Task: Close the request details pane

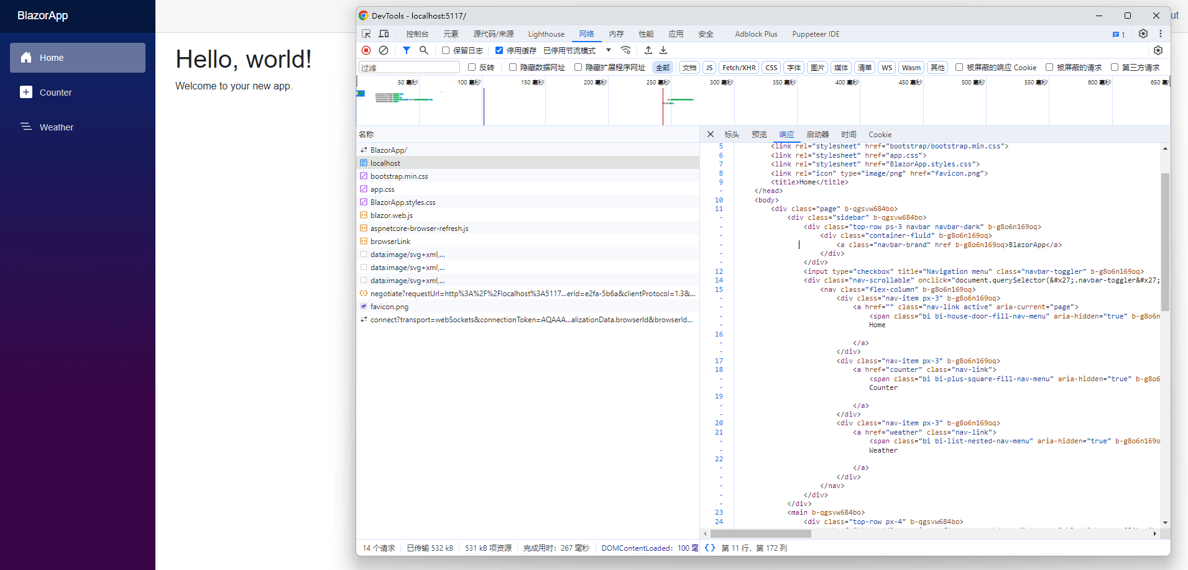Action: (711, 134)
